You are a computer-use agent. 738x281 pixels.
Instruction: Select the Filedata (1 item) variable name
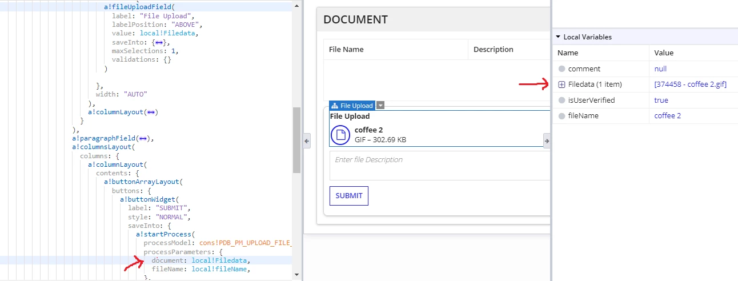click(595, 85)
